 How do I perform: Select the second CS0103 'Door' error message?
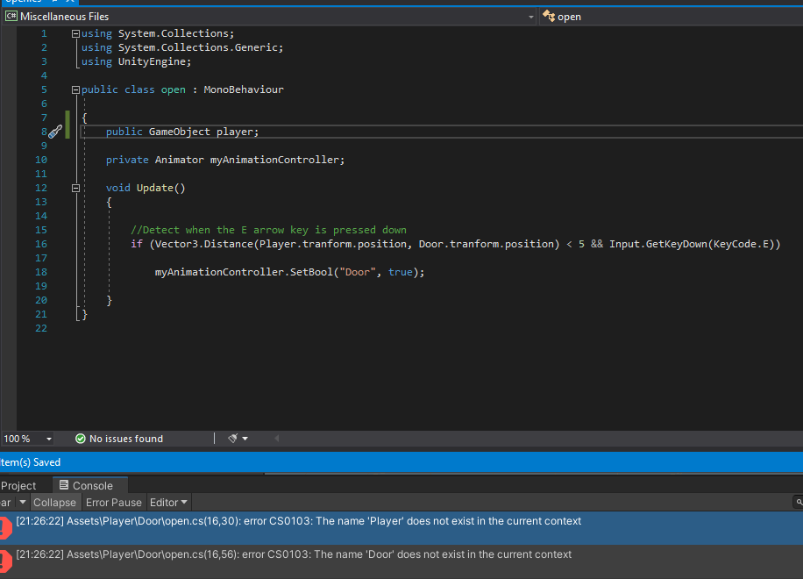(294, 554)
